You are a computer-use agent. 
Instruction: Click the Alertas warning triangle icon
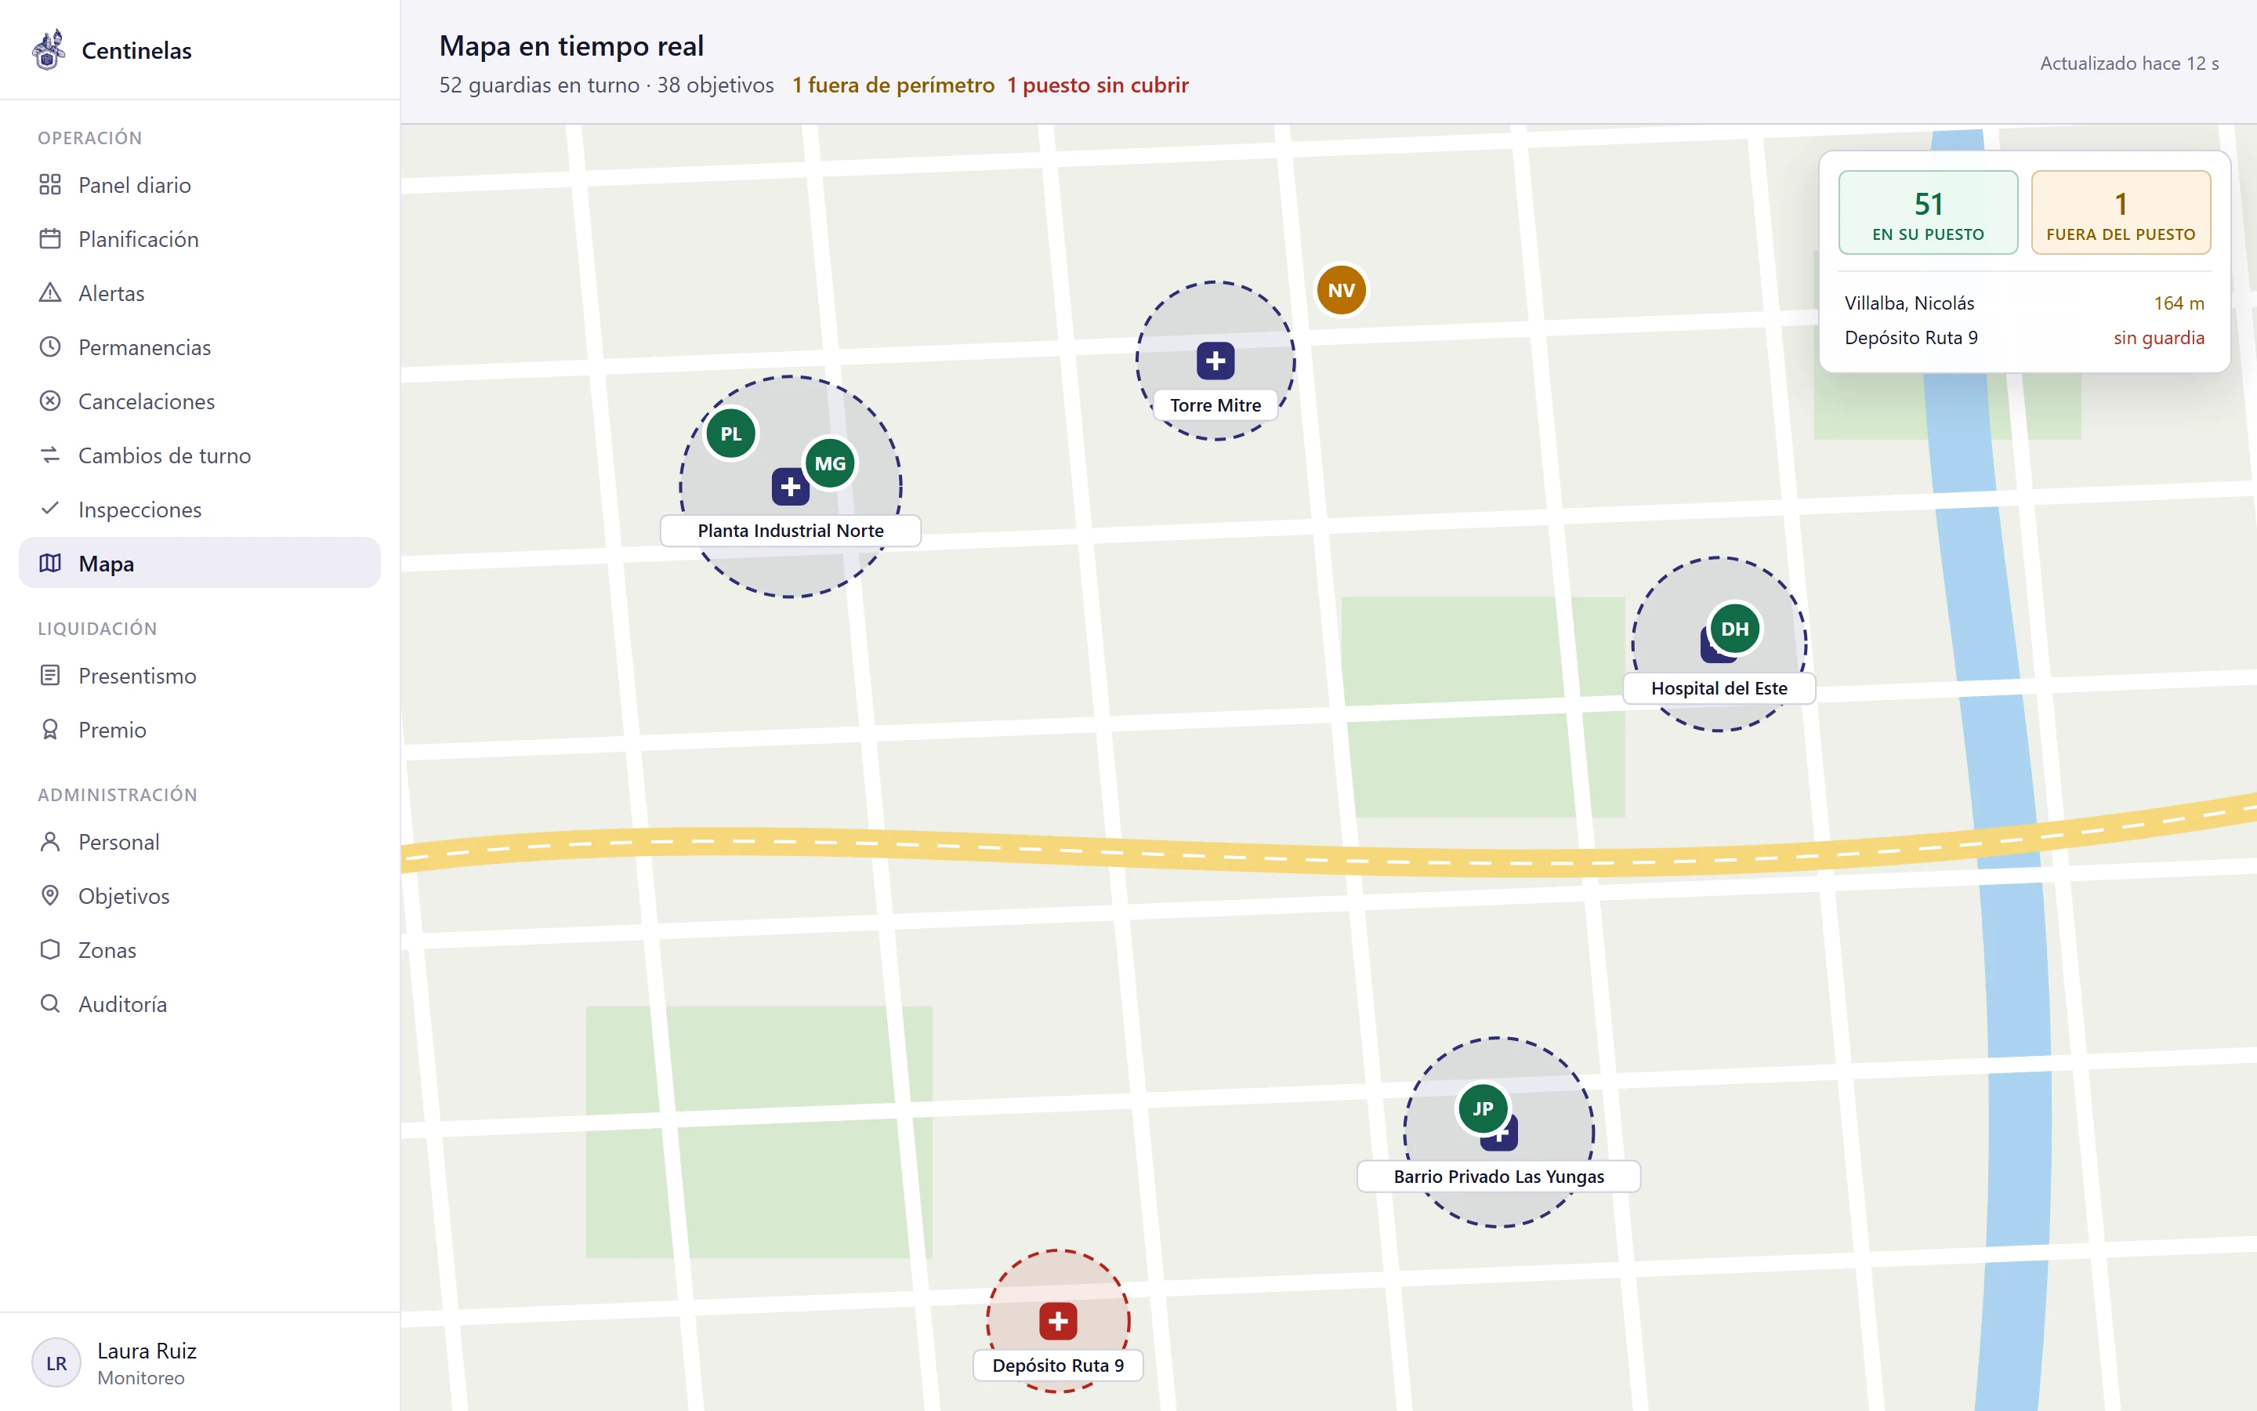click(x=50, y=293)
